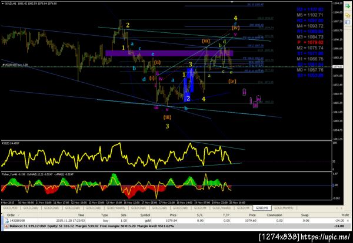Image resolution: width=353 pixels, height=243 pixels.
Task: Click the Commission column header
Action: coord(274,215)
